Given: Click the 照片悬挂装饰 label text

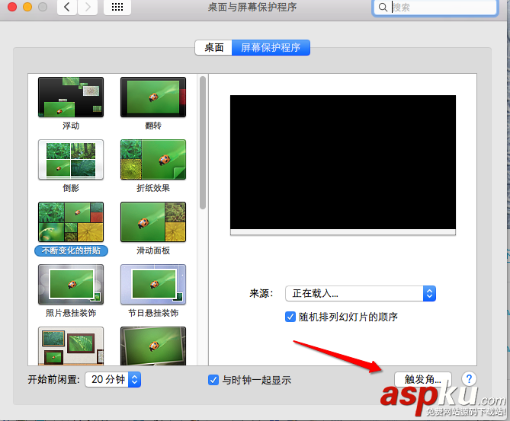Looking at the screenshot, I should [71, 313].
